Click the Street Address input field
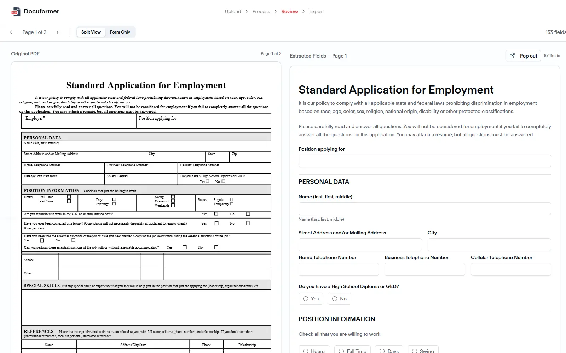Image resolution: width=566 pixels, height=353 pixels. pos(360,245)
